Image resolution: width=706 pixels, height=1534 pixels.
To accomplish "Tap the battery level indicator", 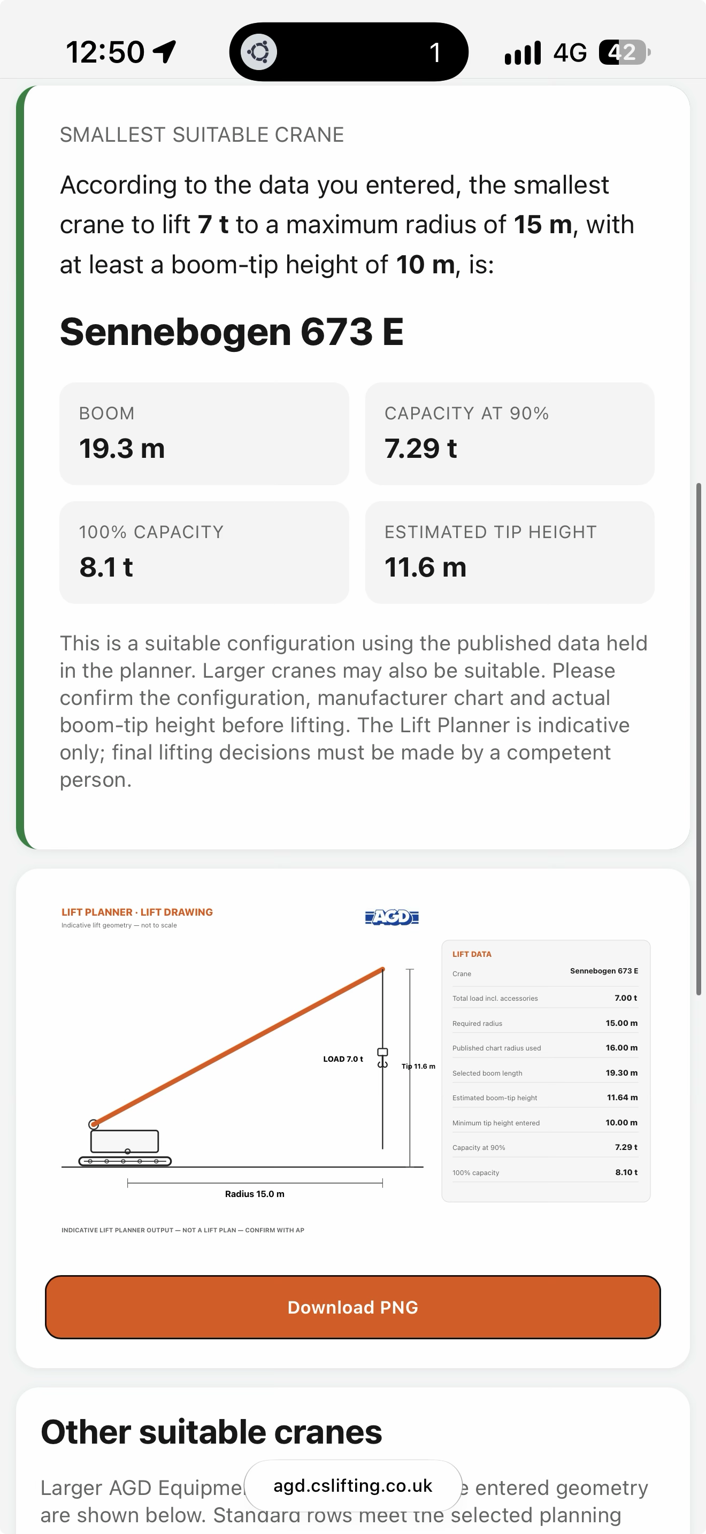I will point(625,52).
